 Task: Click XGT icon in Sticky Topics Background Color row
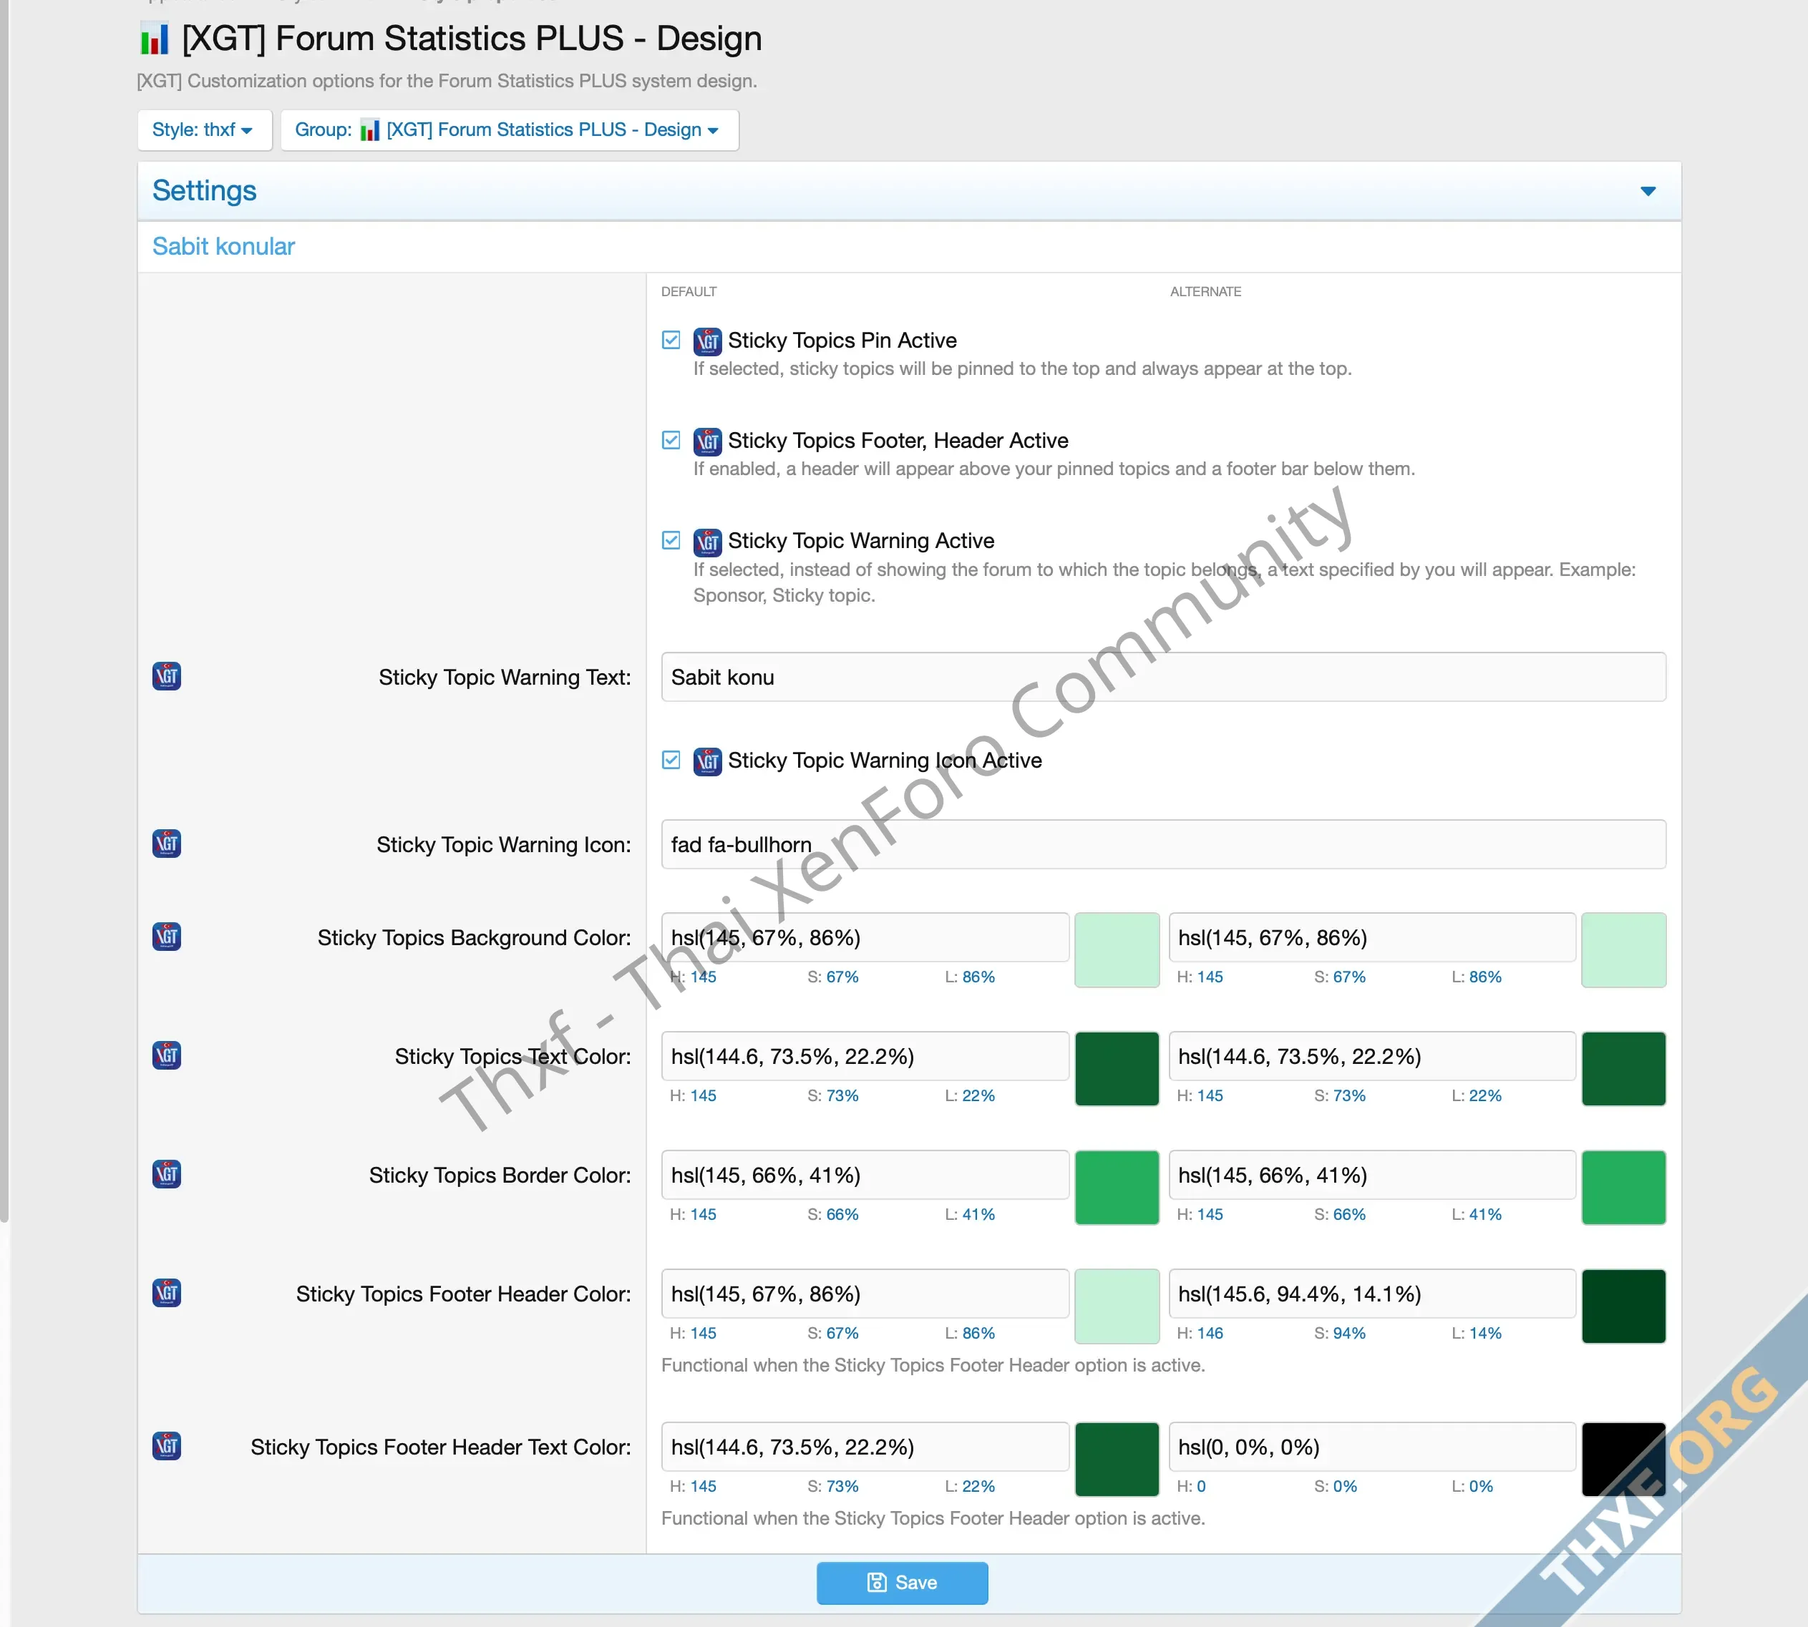coord(166,936)
